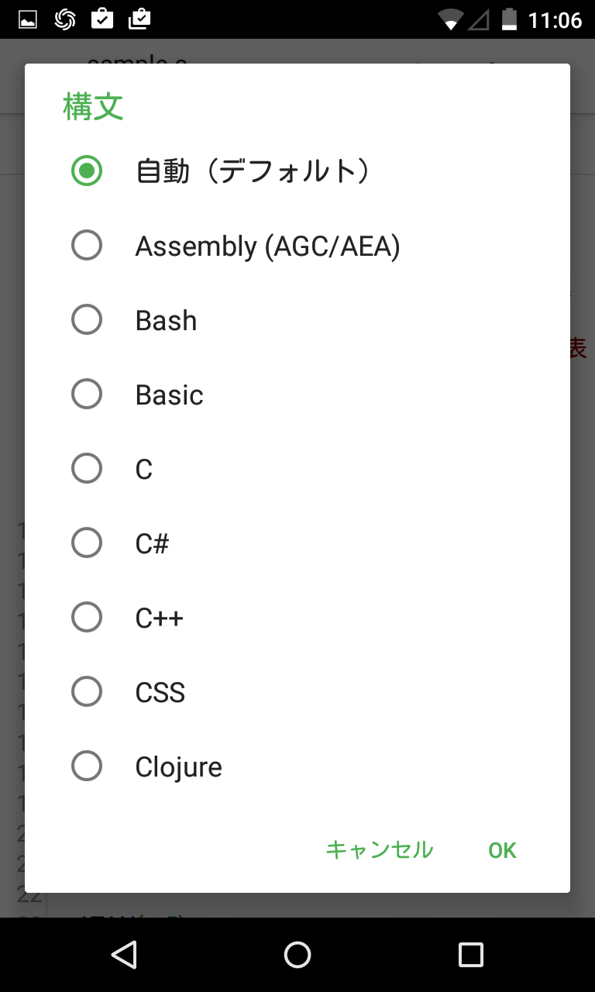Viewport: 595px width, 992px height.
Task: Confirm the dialog with OK
Action: (502, 850)
